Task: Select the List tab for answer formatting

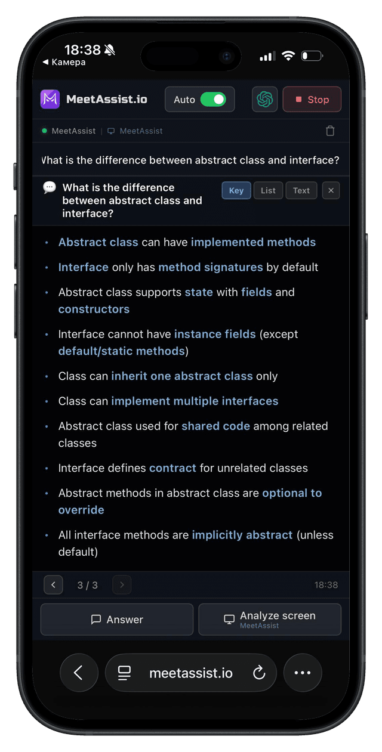Action: tap(267, 190)
